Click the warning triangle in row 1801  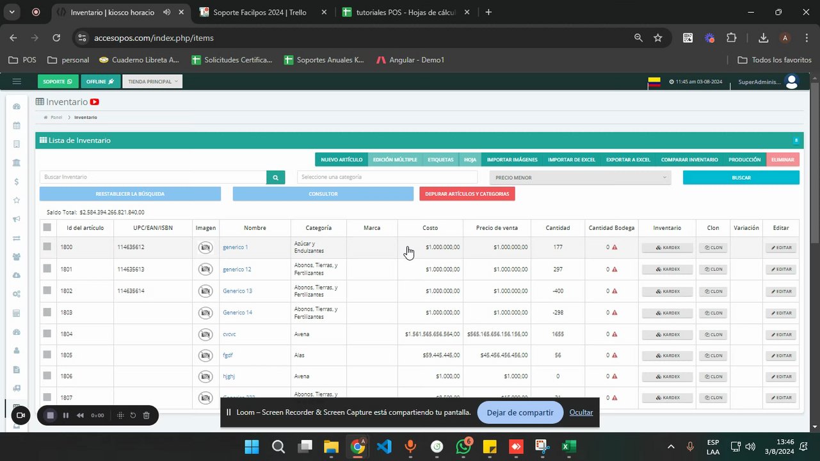(x=615, y=270)
